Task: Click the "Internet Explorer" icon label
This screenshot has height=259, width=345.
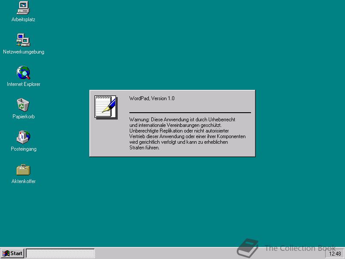Action: pyautogui.click(x=24, y=84)
